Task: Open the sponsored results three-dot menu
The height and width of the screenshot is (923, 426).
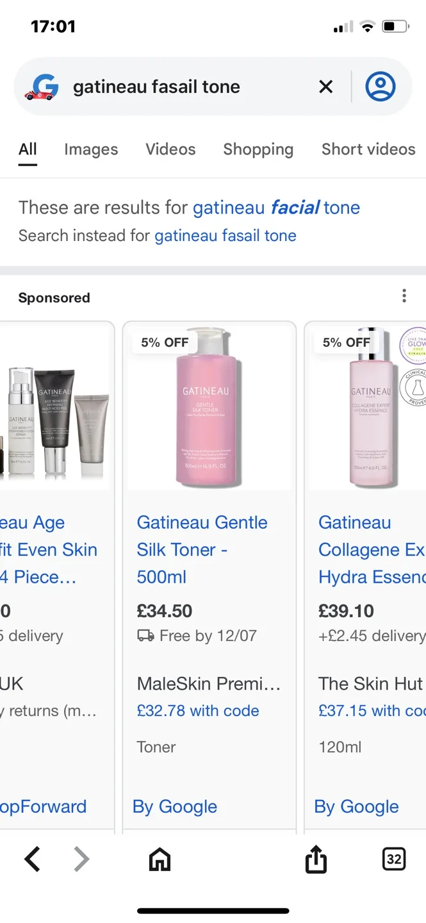Action: [404, 295]
